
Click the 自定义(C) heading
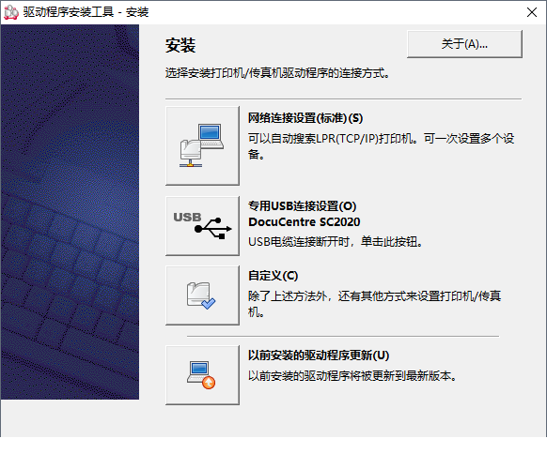[x=273, y=276]
